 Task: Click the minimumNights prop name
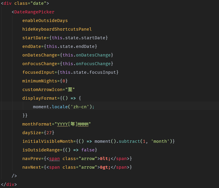(40, 81)
